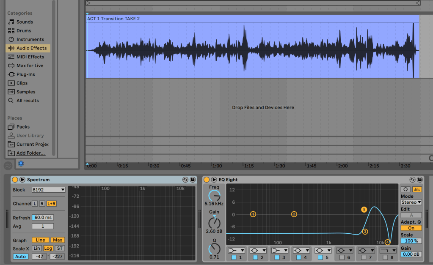Select EQ filter point 5 on curve
The image size is (433, 265).
click(x=364, y=210)
